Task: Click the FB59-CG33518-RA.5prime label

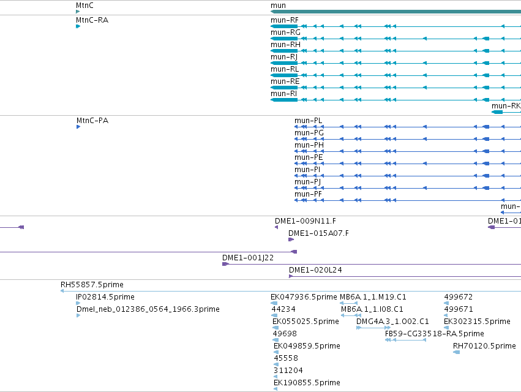Action: (435, 334)
